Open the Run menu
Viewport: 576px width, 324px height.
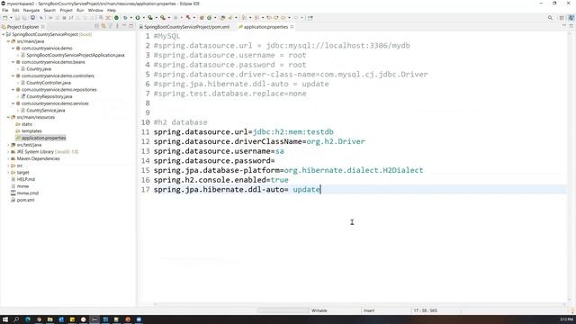coord(80,10)
